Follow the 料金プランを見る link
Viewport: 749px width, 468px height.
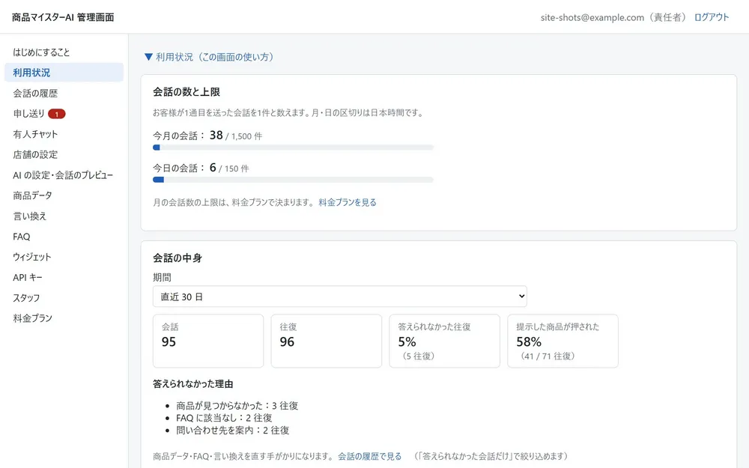(x=348, y=202)
